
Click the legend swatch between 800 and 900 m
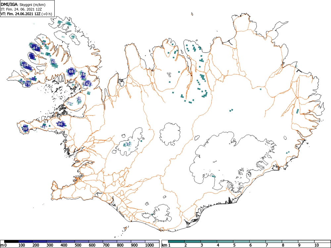click(x=124, y=241)
